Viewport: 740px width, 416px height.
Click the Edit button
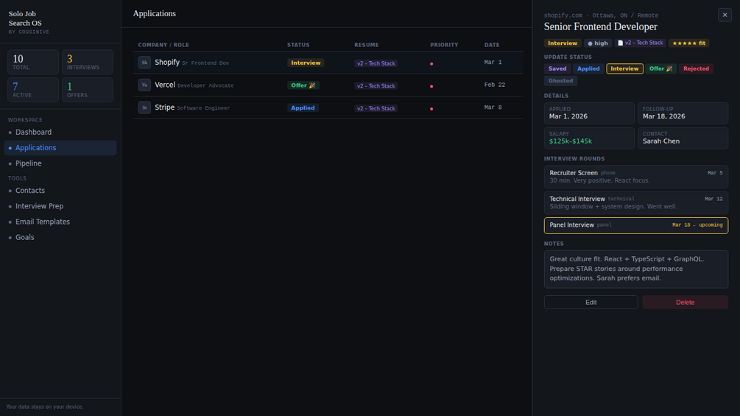click(x=591, y=303)
